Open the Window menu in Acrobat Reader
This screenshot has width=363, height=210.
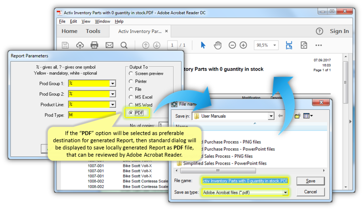[x=103, y=22]
